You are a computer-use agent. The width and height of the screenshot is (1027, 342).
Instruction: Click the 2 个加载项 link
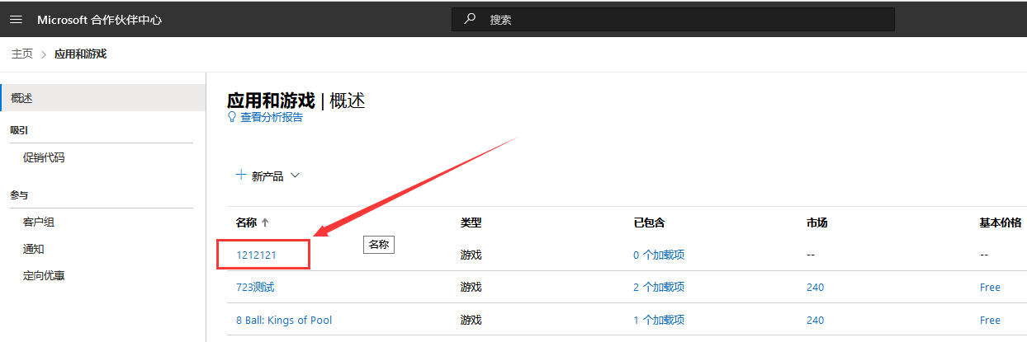coord(659,288)
